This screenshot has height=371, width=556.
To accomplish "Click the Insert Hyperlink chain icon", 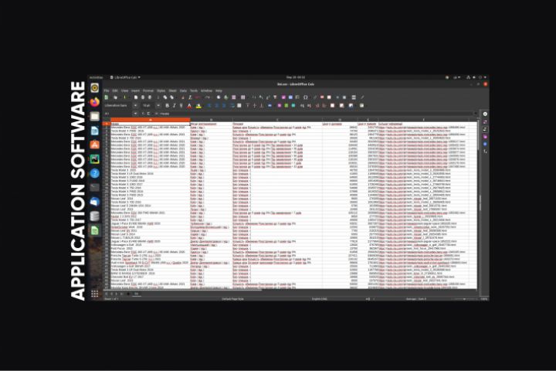I will click(314, 97).
